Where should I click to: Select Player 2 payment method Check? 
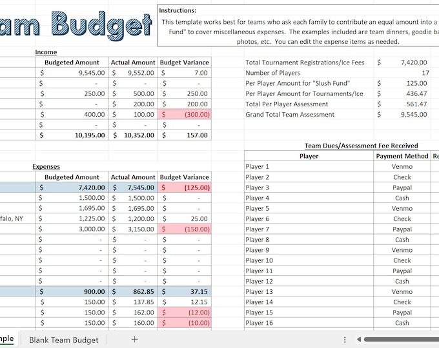[x=402, y=177]
